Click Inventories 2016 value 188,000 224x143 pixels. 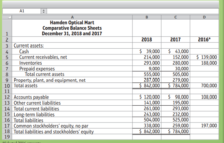pyautogui.click(x=204, y=63)
